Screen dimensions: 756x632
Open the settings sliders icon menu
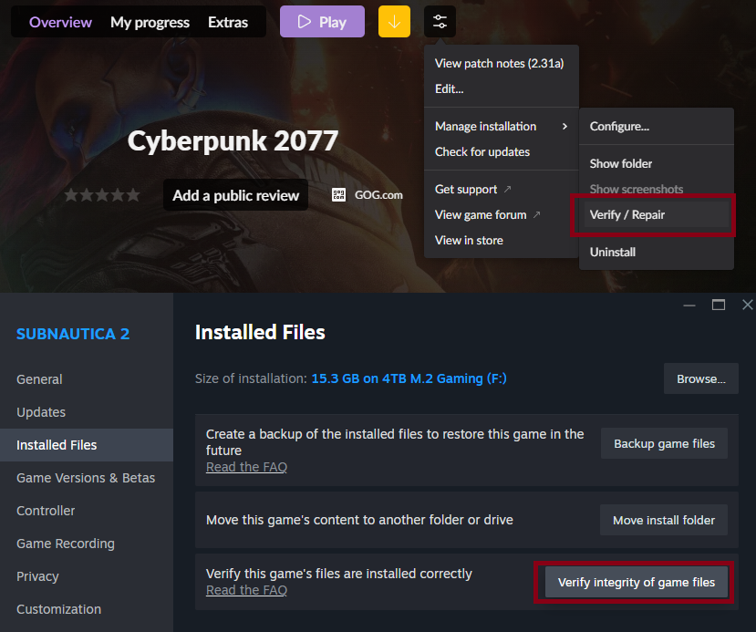pos(440,22)
